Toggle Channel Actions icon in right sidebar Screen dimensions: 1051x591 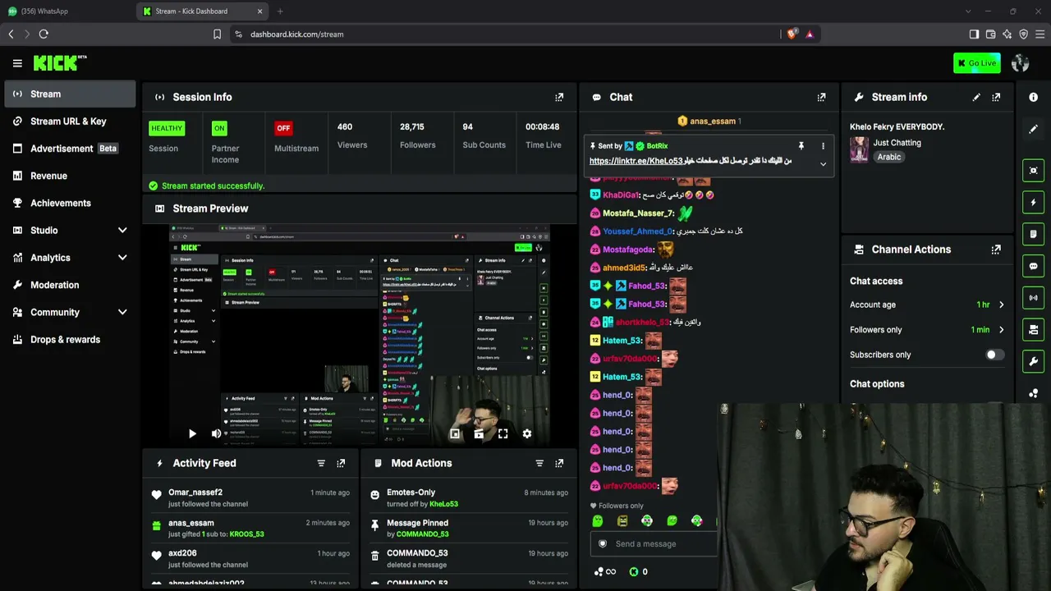point(1034,329)
